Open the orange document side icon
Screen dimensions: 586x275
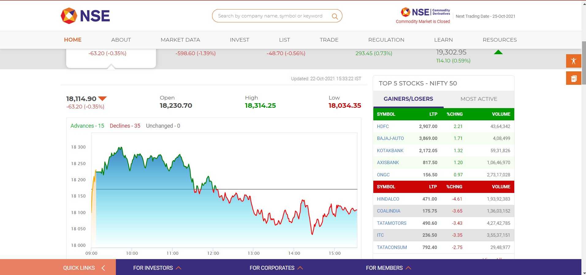click(x=573, y=78)
